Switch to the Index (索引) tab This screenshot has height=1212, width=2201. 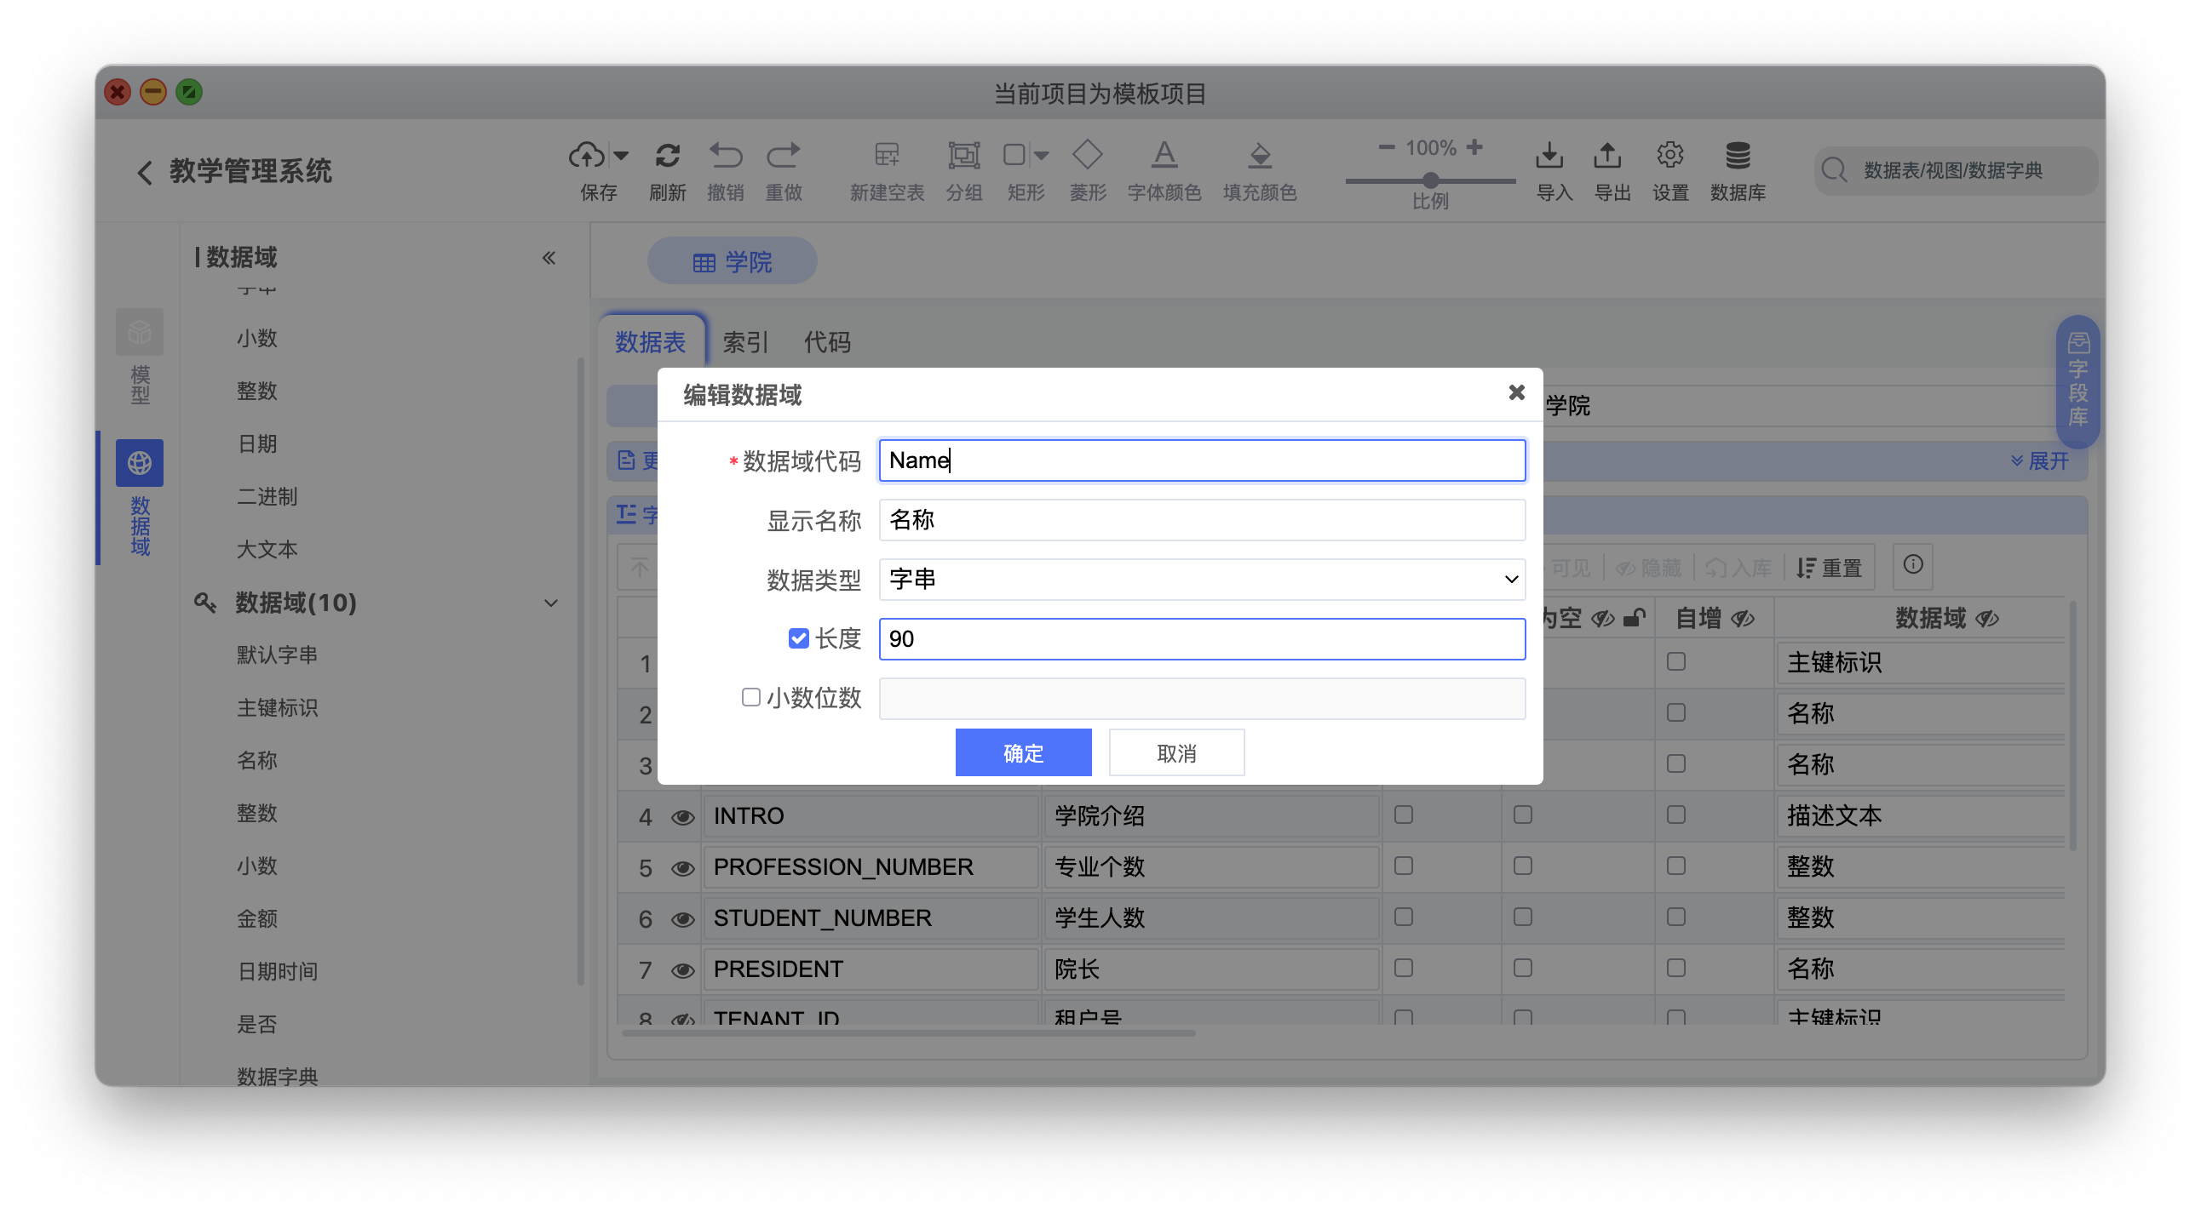[745, 342]
